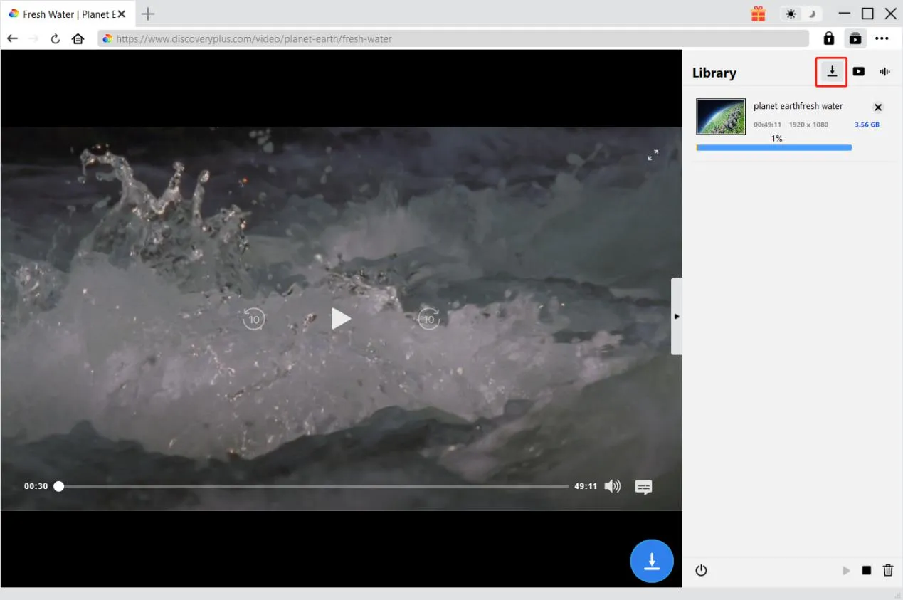Viewport: 903px width, 600px height.
Task: Stop all downloads with the stop button
Action: [866, 570]
